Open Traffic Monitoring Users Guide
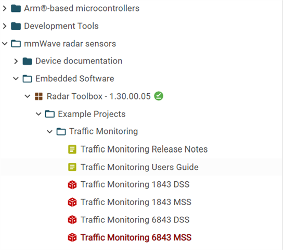Viewport: 284px width, 250px height. click(139, 167)
